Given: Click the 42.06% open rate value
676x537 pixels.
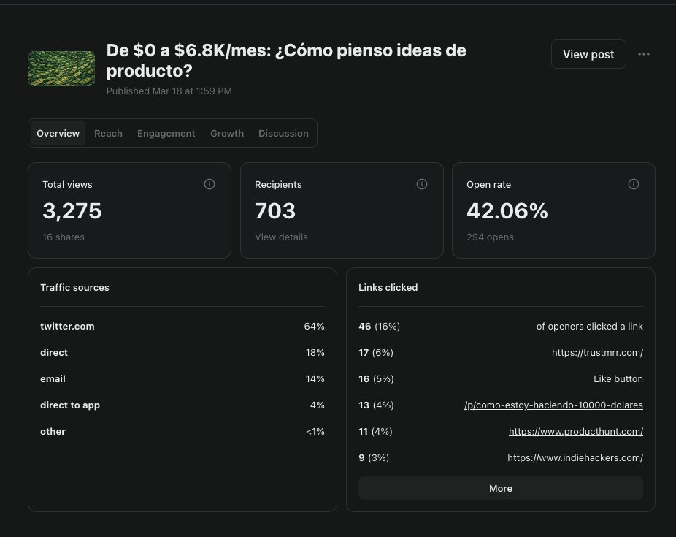Looking at the screenshot, I should point(507,211).
